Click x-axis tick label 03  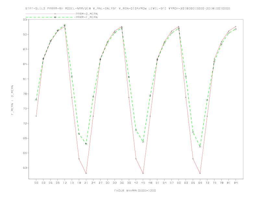(43, 183)
